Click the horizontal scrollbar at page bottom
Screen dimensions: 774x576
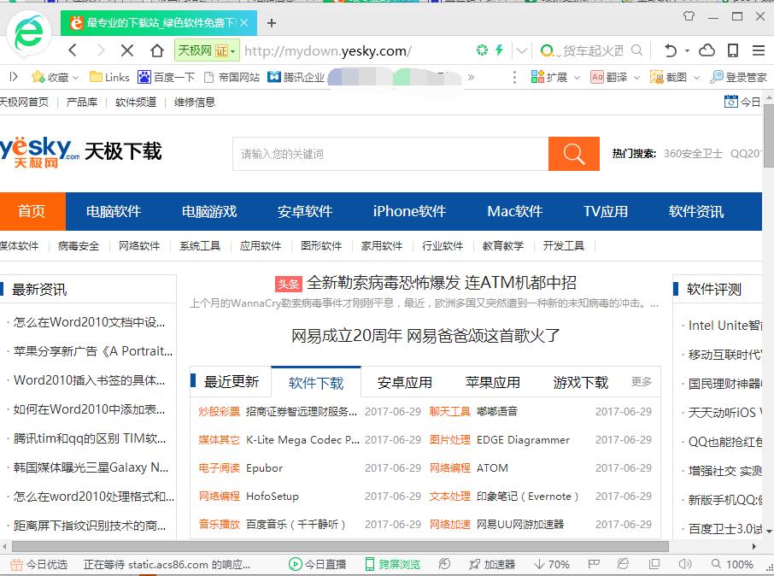click(x=342, y=548)
